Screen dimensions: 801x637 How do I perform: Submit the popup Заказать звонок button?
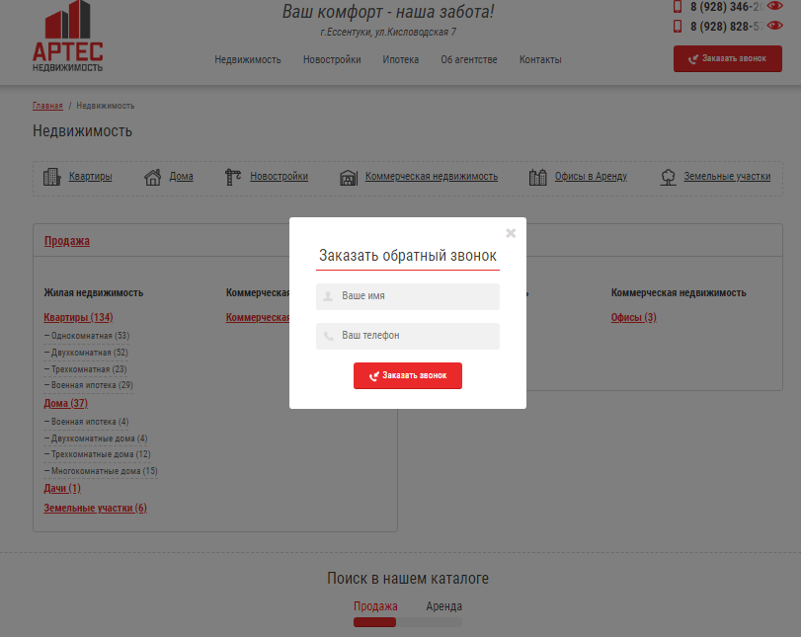click(408, 376)
